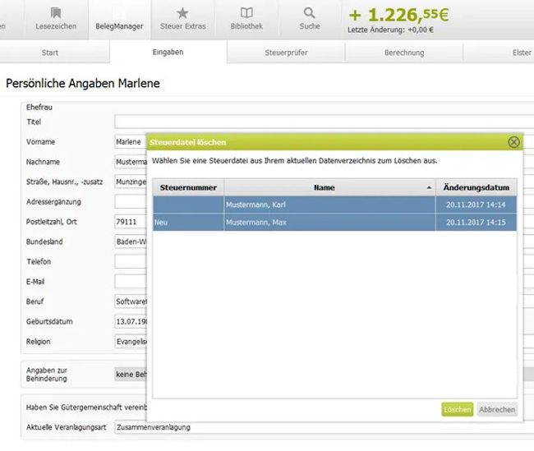Sort by Steuernummer column header
The height and width of the screenshot is (451, 534).
pos(188,187)
